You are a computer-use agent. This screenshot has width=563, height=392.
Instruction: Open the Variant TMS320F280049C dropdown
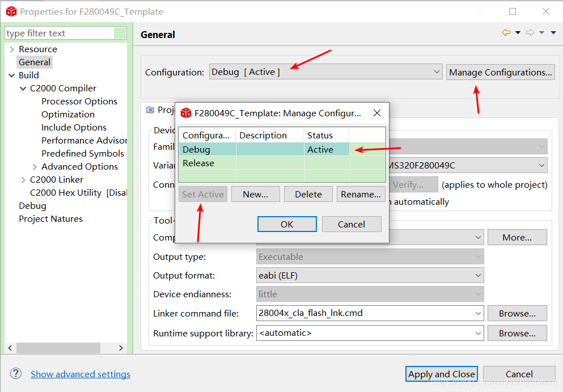541,165
